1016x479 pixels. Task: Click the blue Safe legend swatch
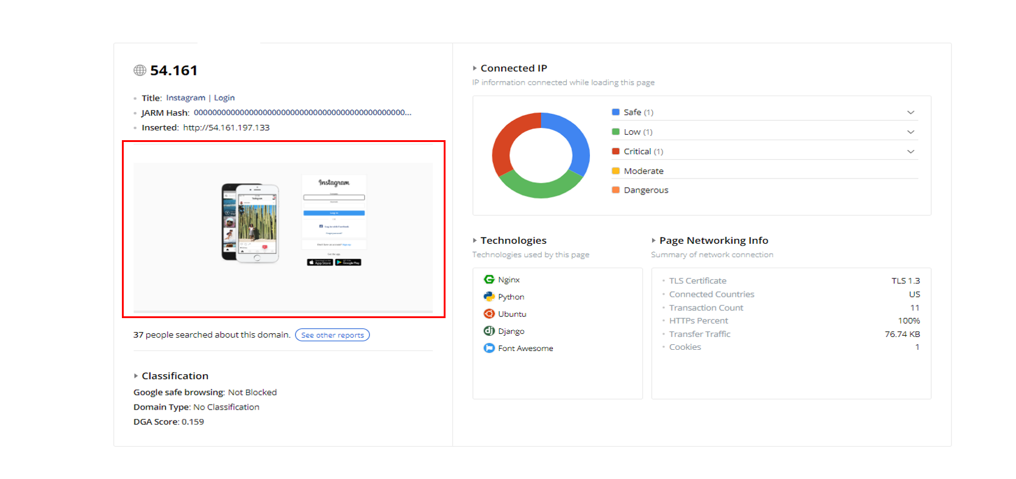[x=616, y=112]
